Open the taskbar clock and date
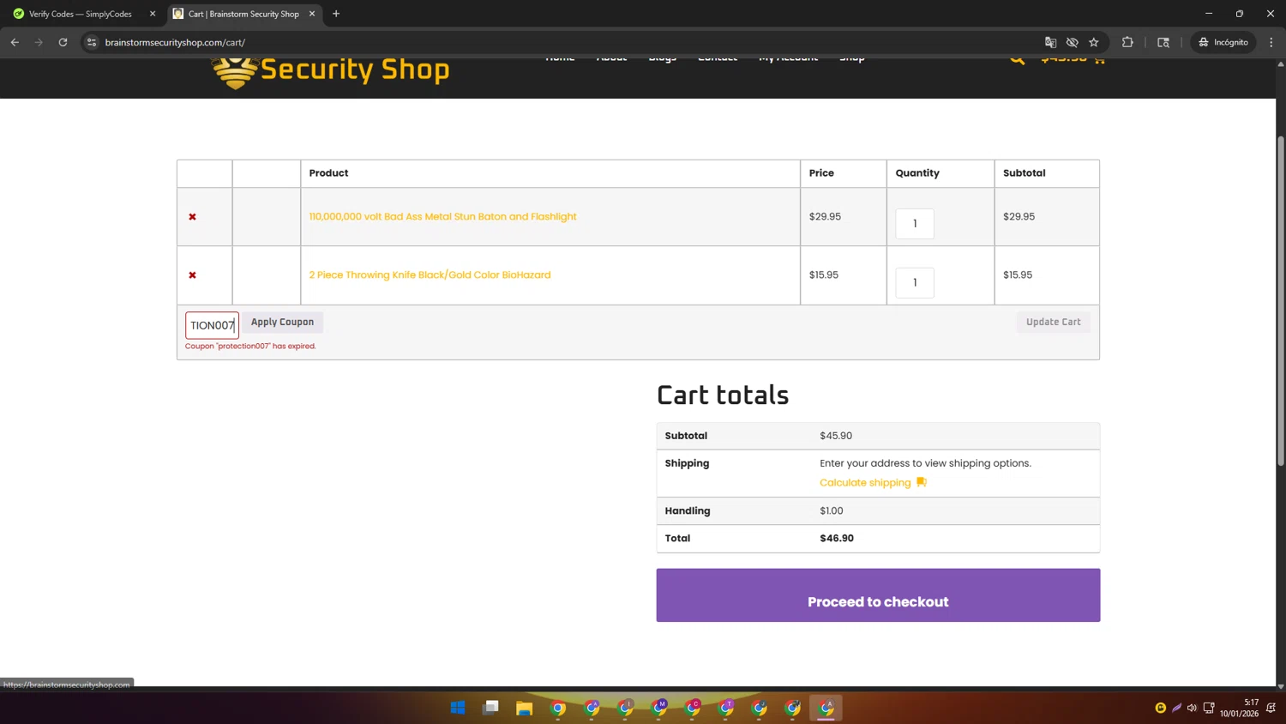The width and height of the screenshot is (1286, 724). point(1239,708)
